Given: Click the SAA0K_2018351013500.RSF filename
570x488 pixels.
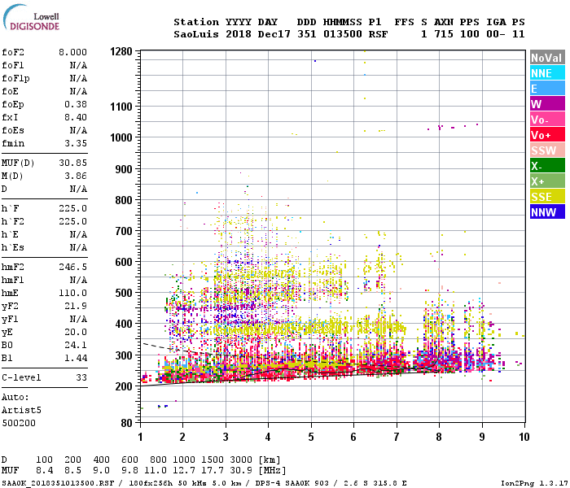Looking at the screenshot, I should (58, 483).
